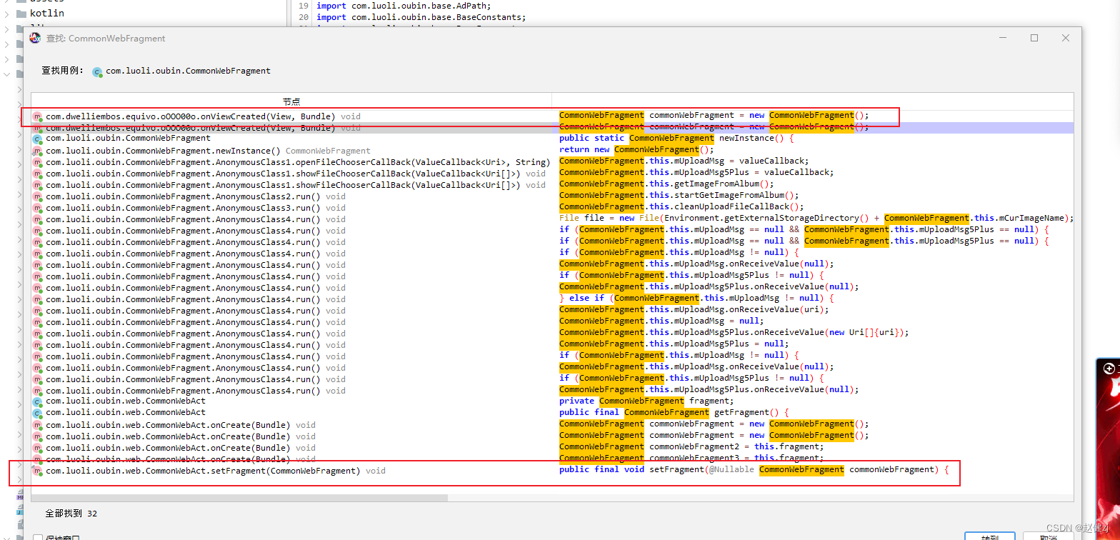Click the 取消 button
Image resolution: width=1120 pixels, height=540 pixels.
[1048, 537]
